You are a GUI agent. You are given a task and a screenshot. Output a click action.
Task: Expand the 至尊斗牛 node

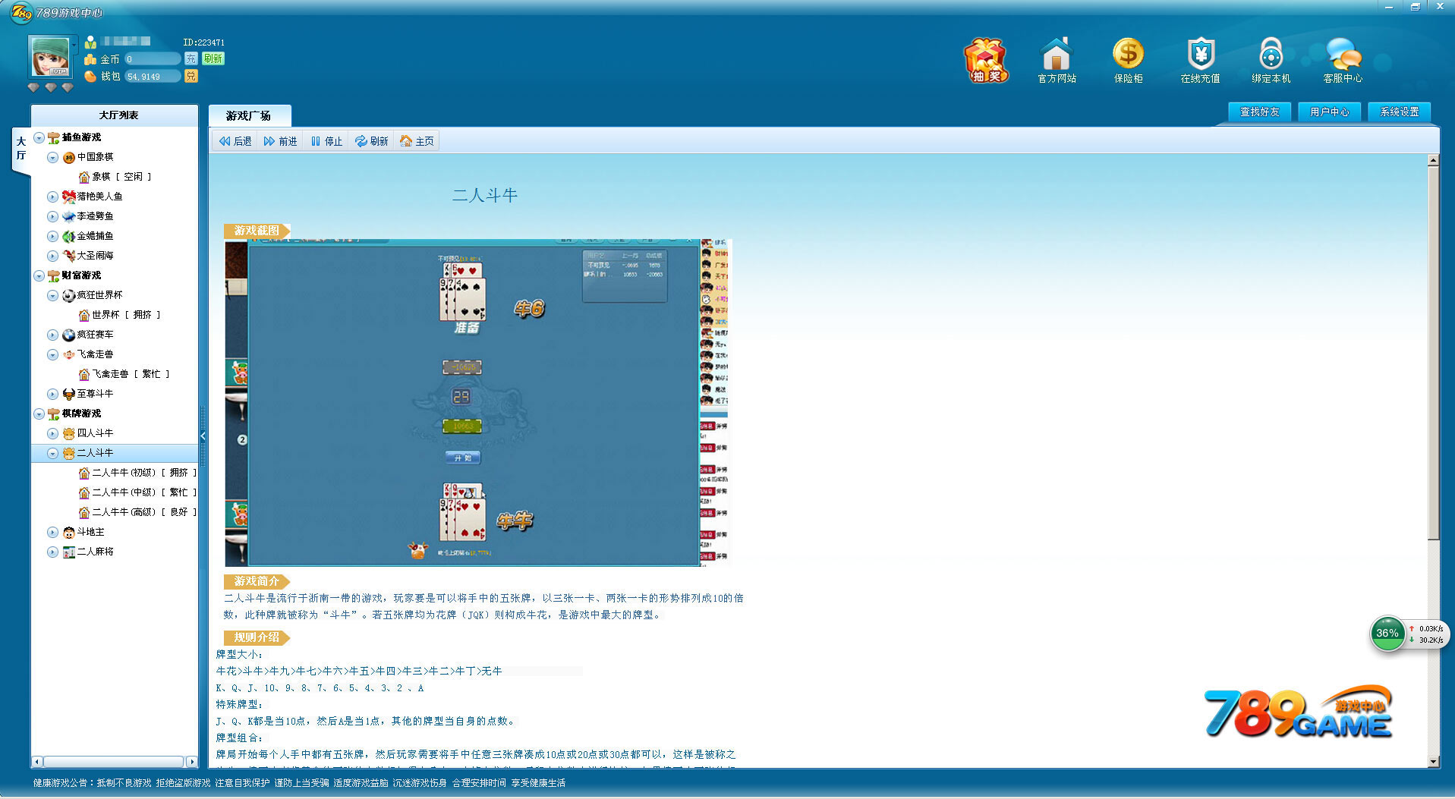point(52,394)
